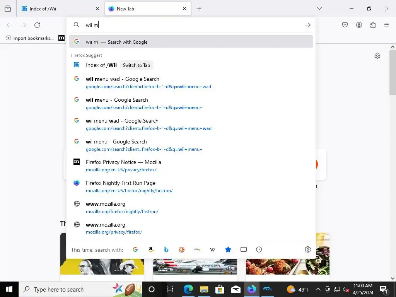Screen dimensions: 396x297
Task: Open Firefox View from the tab bar
Action: click(8, 9)
